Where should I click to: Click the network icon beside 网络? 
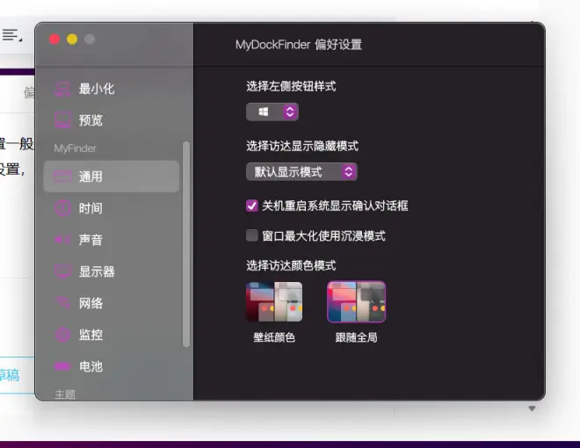pos(62,303)
